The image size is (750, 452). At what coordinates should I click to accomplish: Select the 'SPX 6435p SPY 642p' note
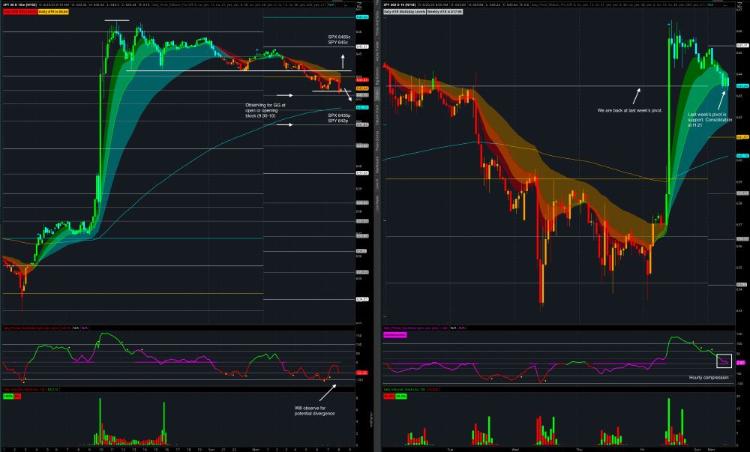339,118
